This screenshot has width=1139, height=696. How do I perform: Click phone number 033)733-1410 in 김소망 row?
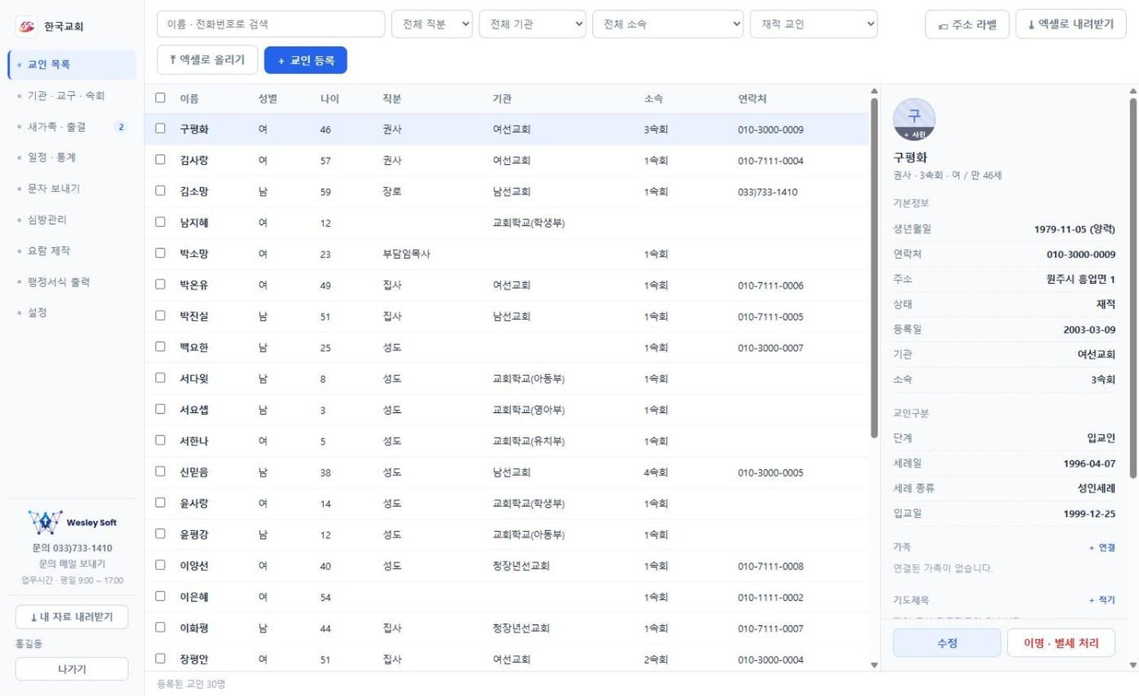767,192
